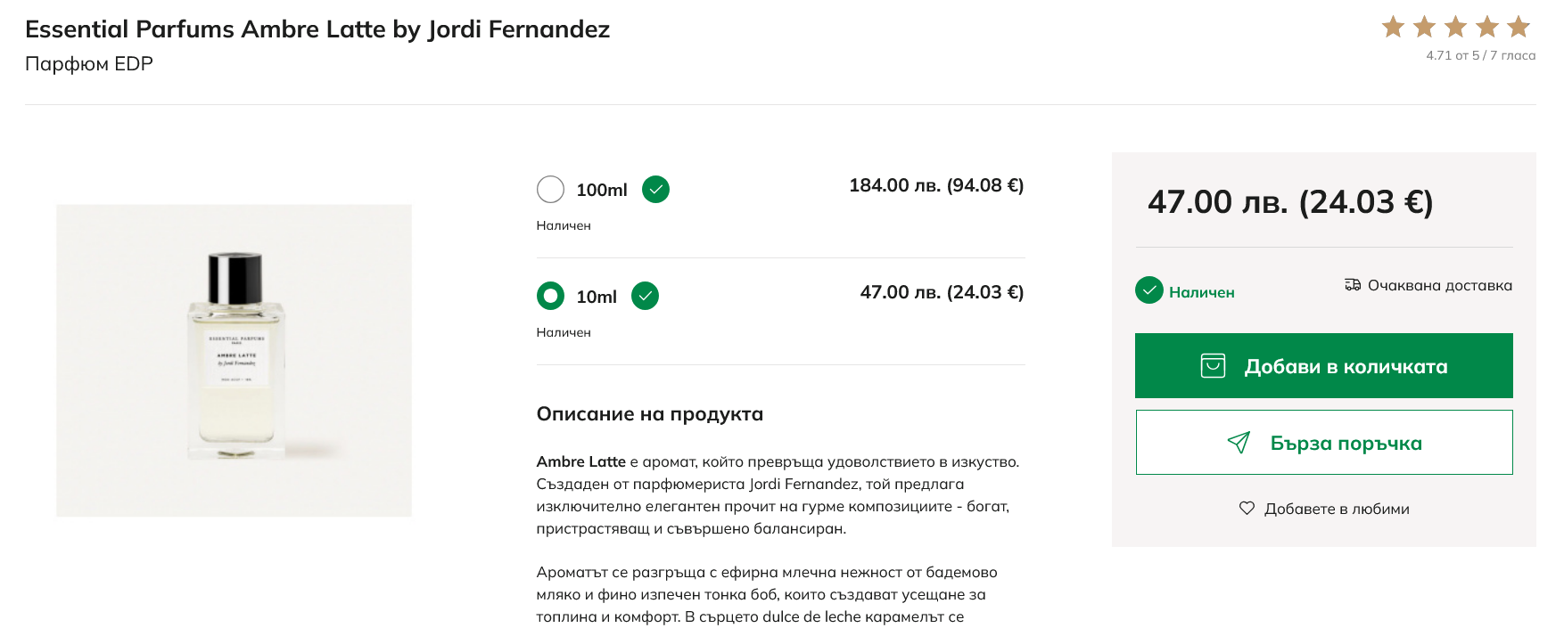Click green availability checkmark beside 10ml
The image size is (1564, 628).
pyautogui.click(x=645, y=296)
